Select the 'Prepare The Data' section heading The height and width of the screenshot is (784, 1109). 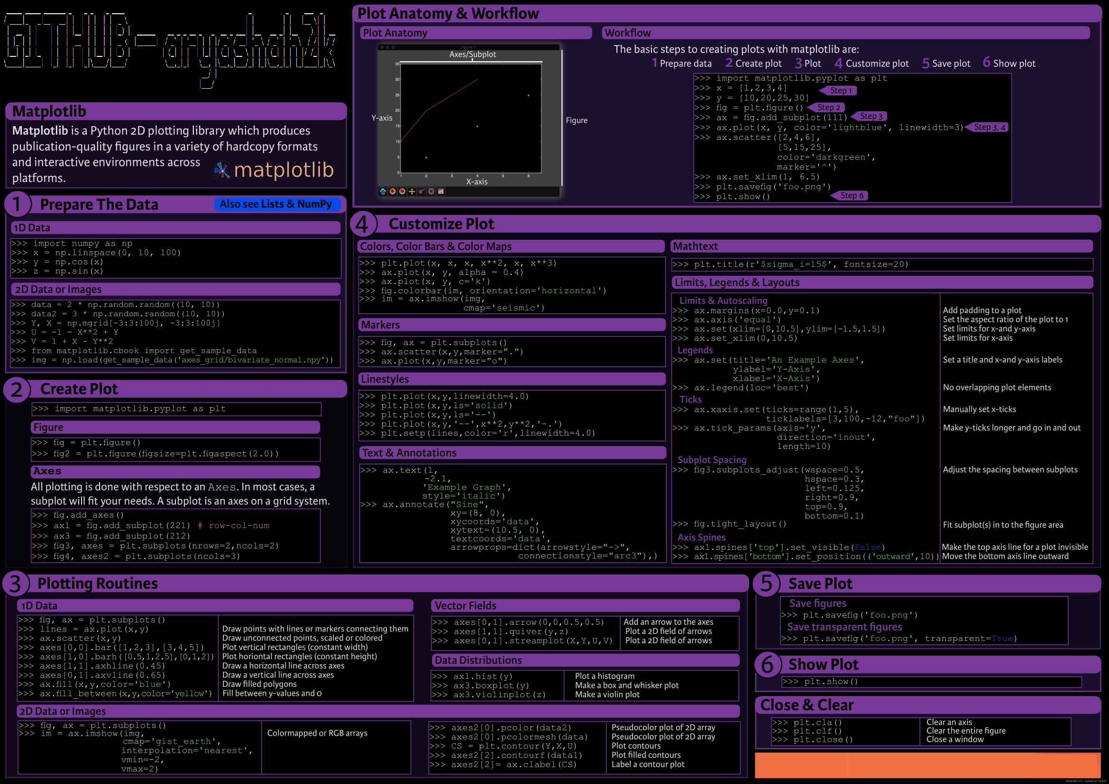(x=99, y=205)
